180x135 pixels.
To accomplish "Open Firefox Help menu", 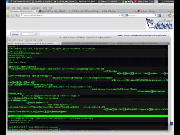I will pos(51,8).
